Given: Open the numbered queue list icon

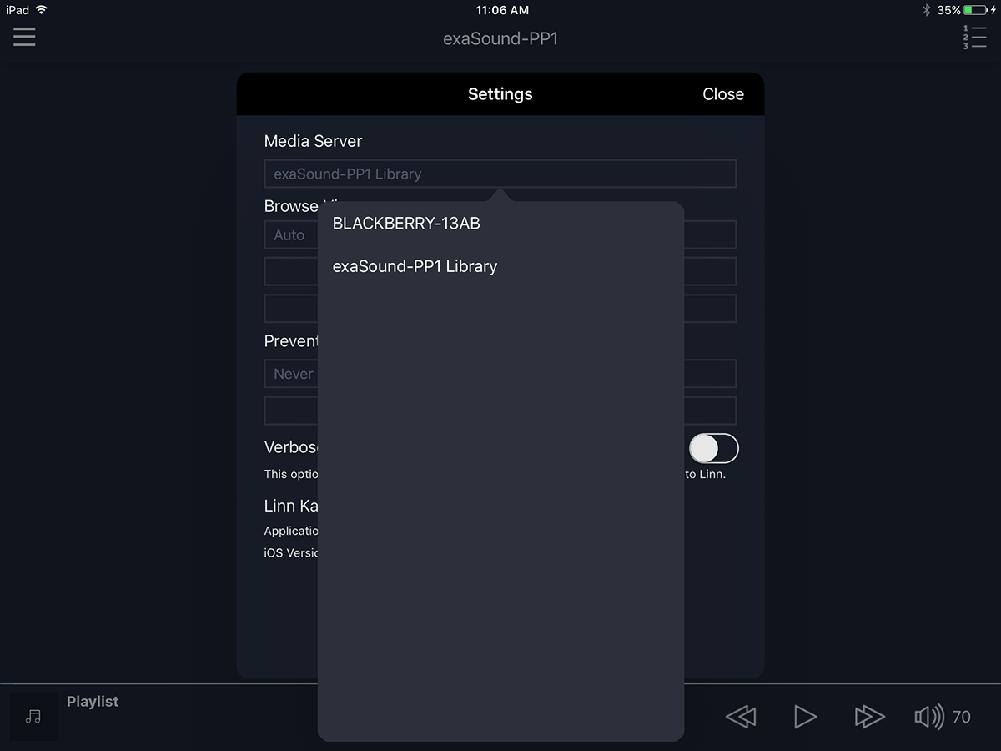Looking at the screenshot, I should (973, 38).
